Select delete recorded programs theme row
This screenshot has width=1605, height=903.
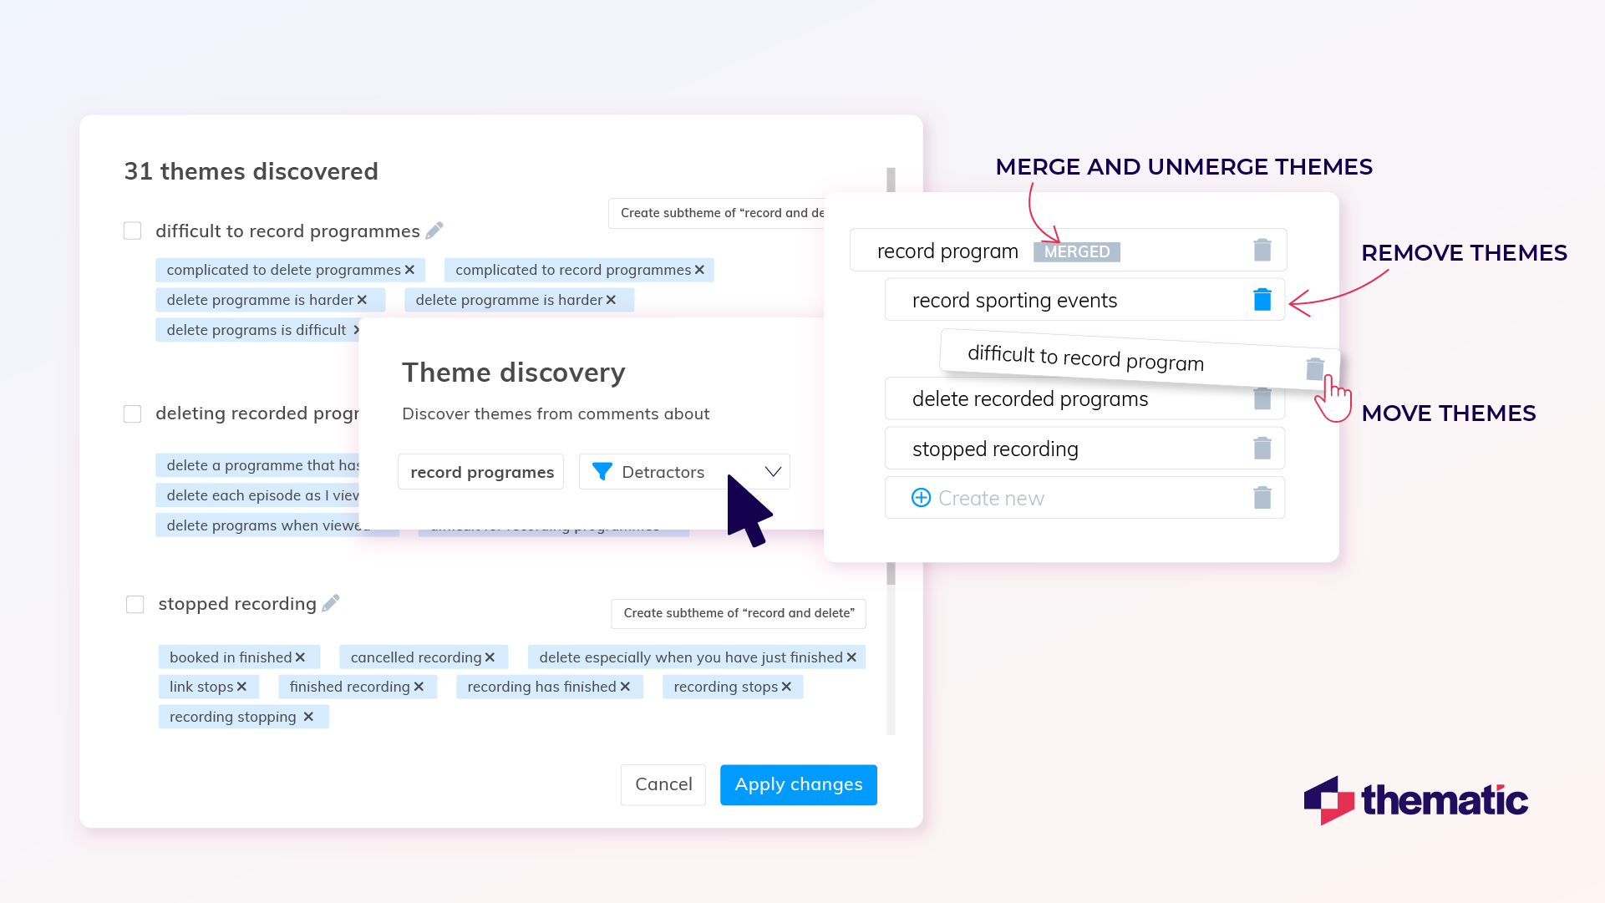[x=1029, y=399]
